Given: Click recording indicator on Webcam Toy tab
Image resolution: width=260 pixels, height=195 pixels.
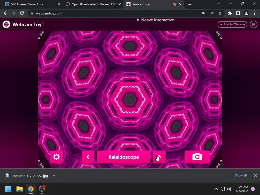Looking at the screenshot, I should click(175, 5).
